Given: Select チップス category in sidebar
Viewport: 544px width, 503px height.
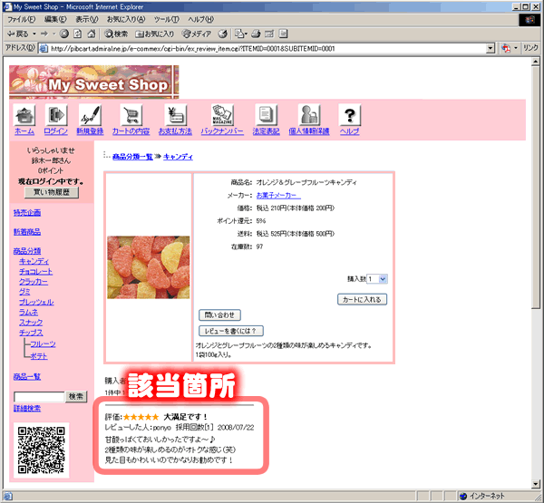Looking at the screenshot, I should [31, 333].
